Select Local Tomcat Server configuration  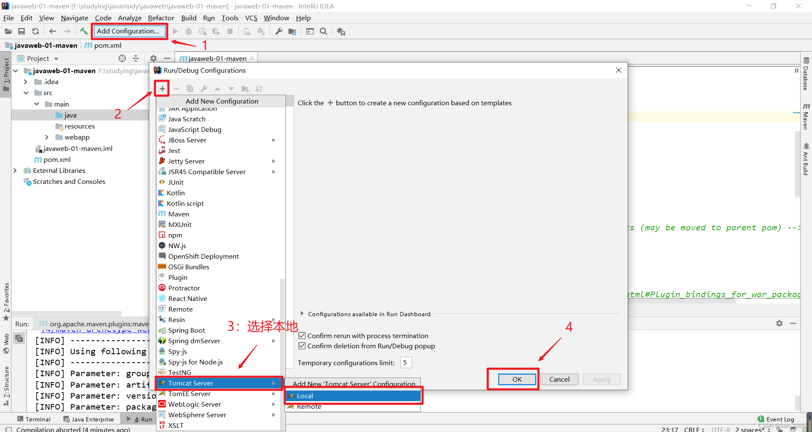point(354,396)
